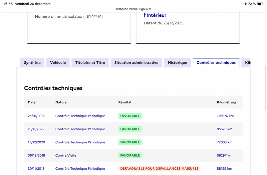267x175 pixels.
Task: Tap the Wi-Fi icon in status bar
Action: pyautogui.click(x=245, y=4)
